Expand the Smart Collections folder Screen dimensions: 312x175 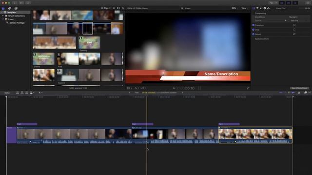pos(3,16)
